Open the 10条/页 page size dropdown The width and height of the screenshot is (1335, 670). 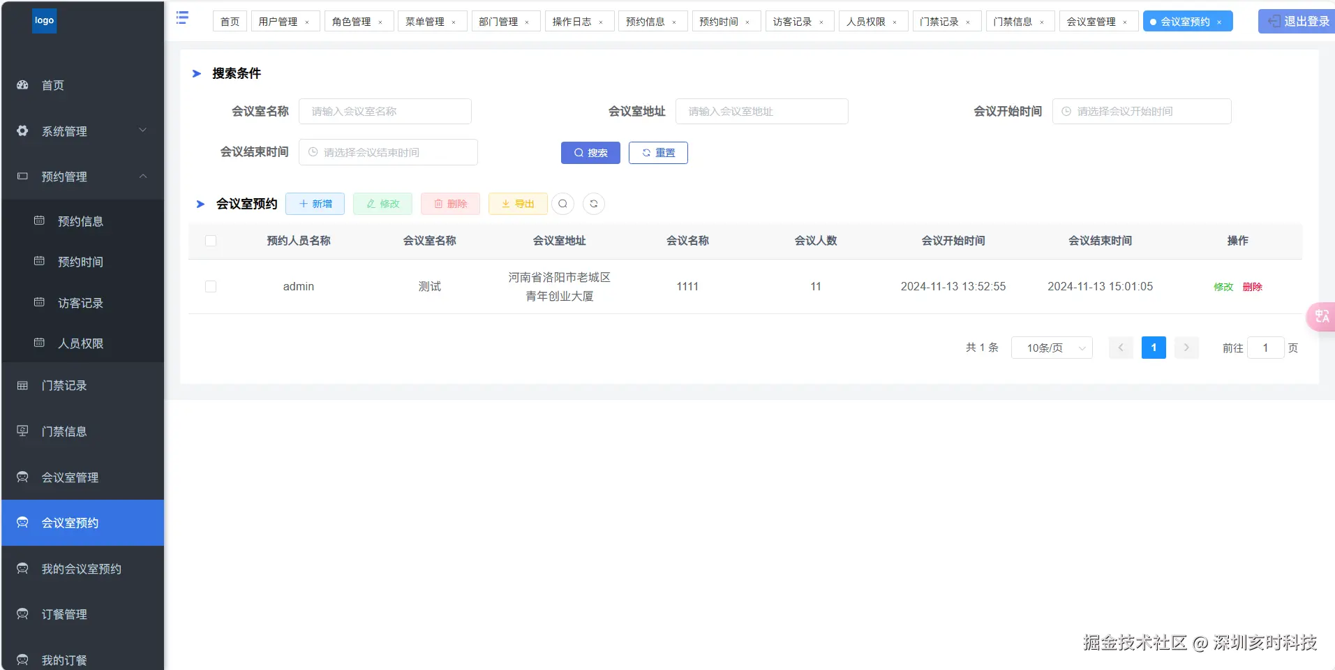[x=1052, y=348]
